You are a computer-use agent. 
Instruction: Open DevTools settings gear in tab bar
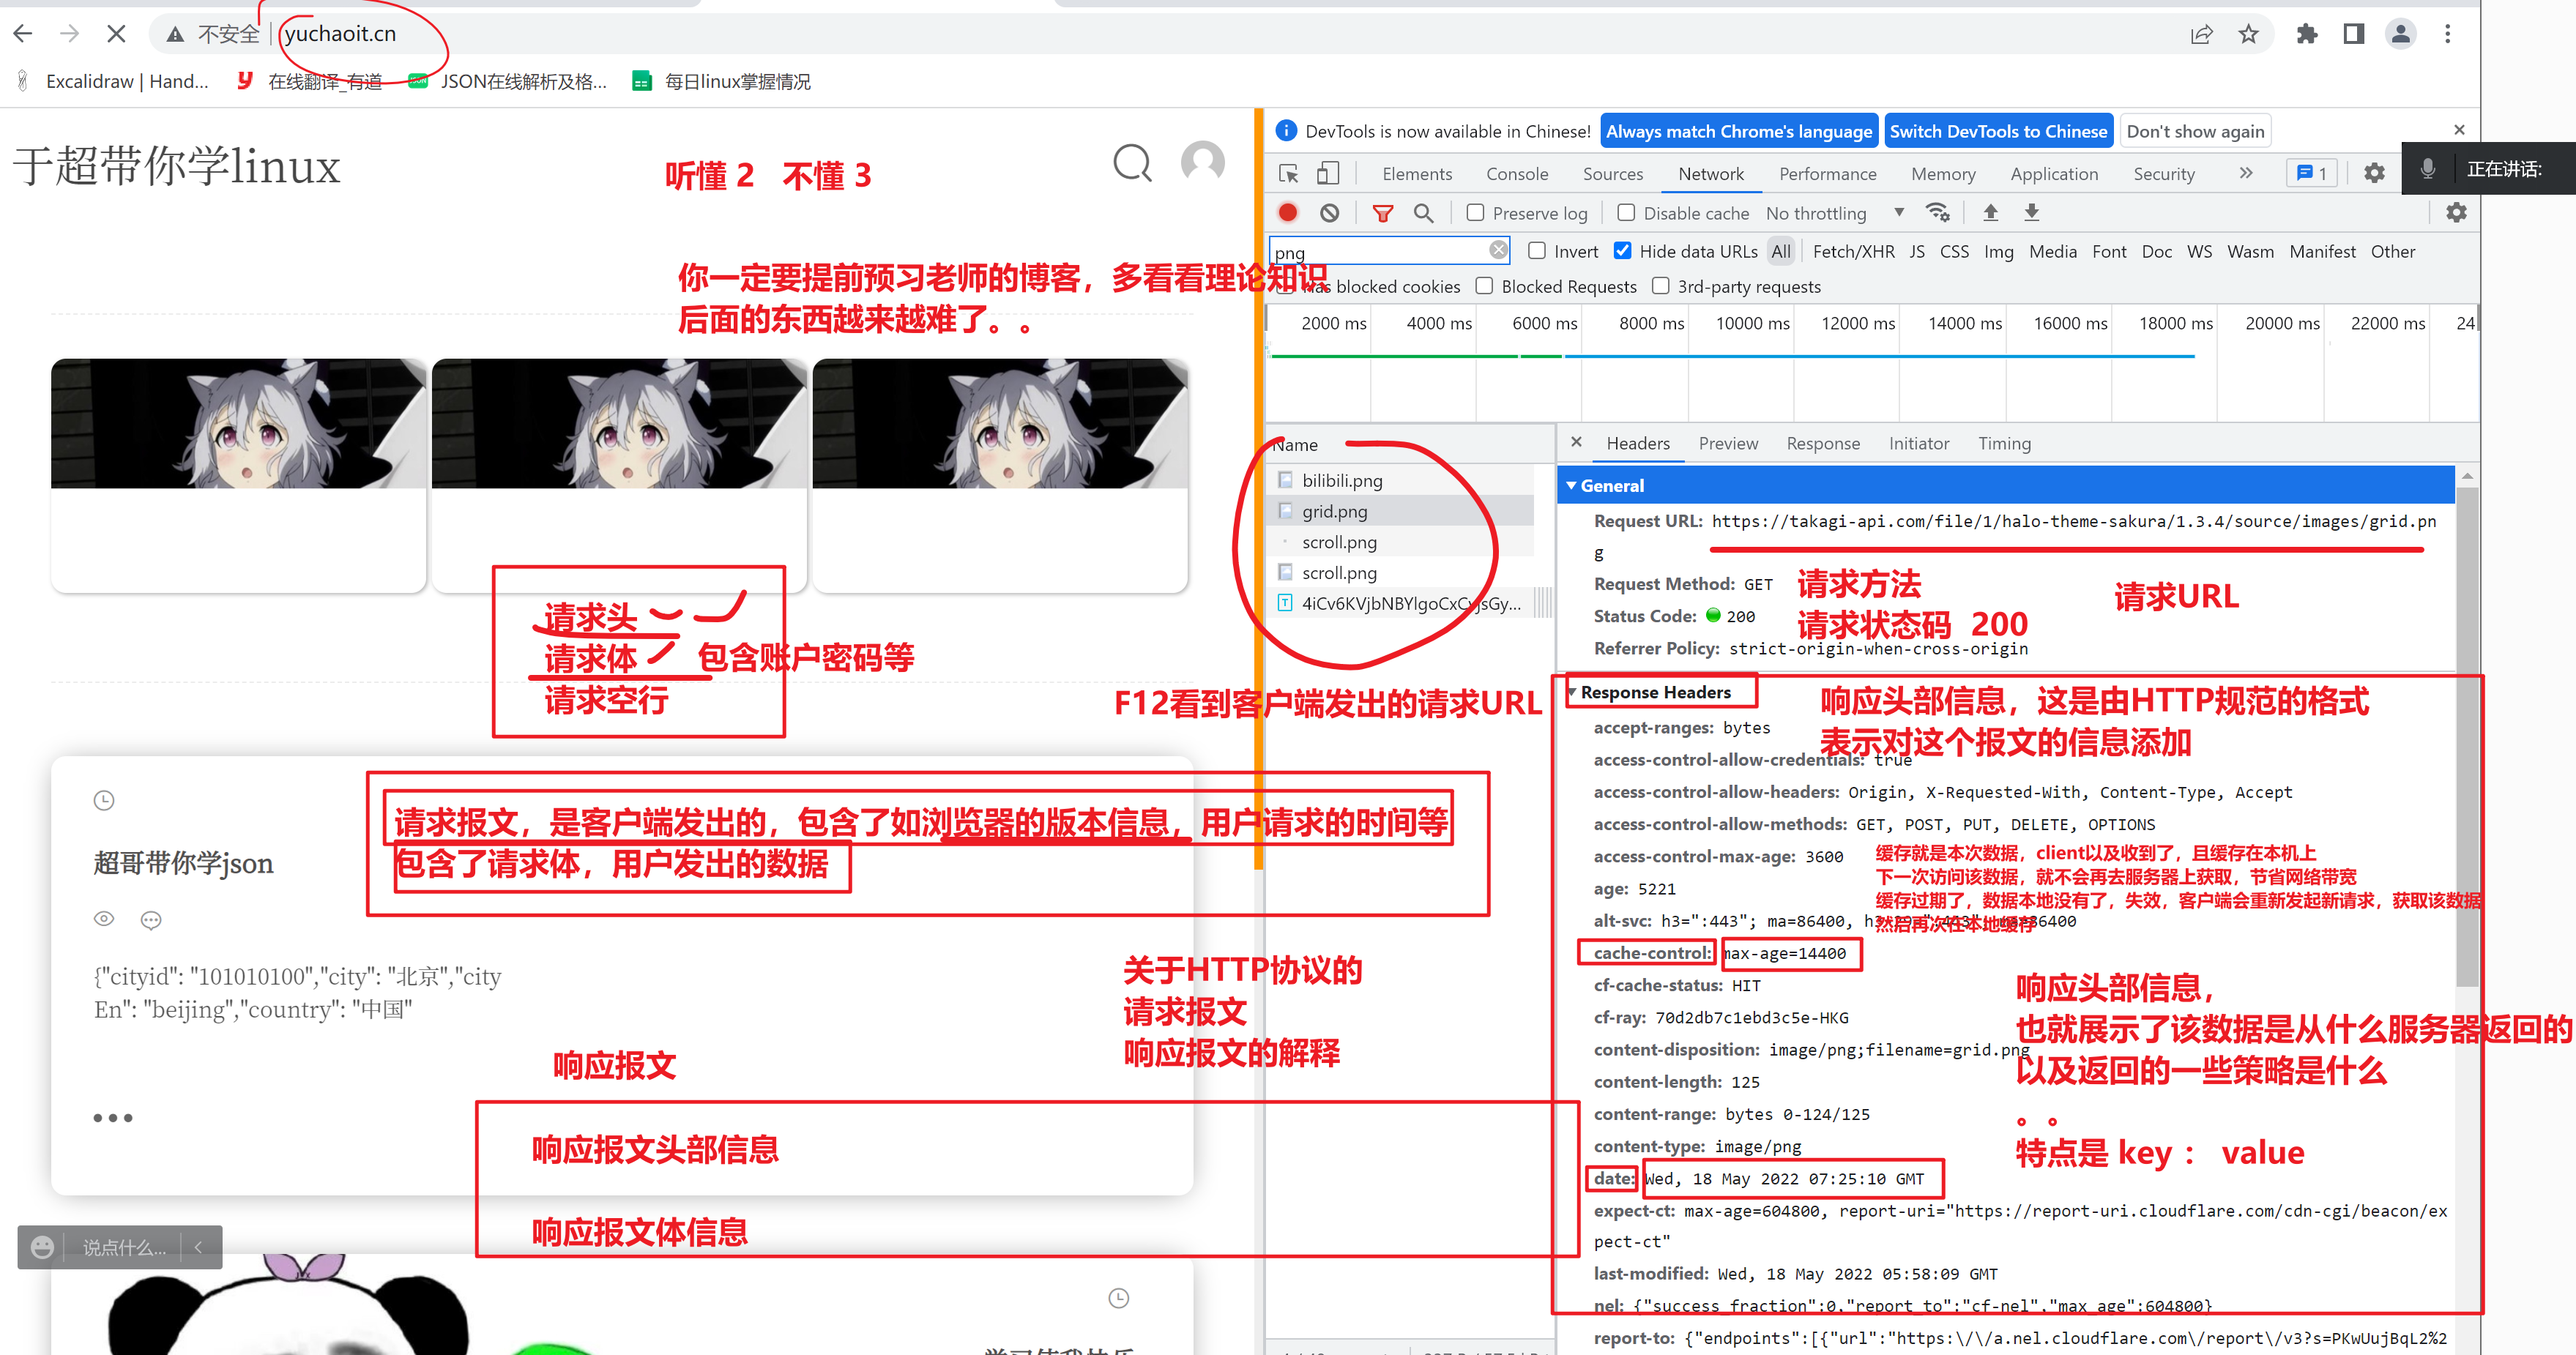2375,174
